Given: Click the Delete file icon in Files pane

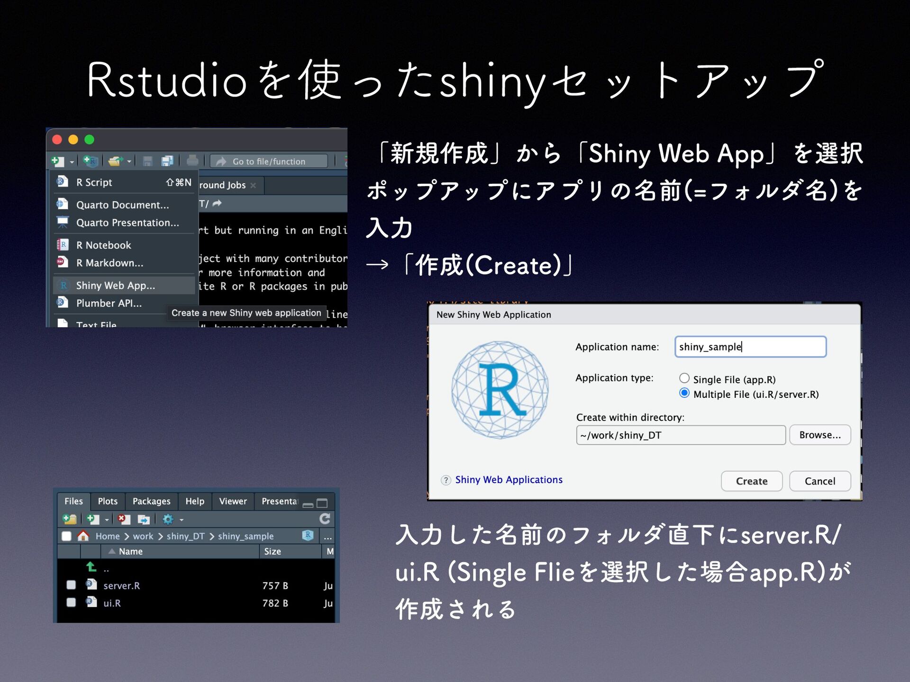Looking at the screenshot, I should pyautogui.click(x=124, y=519).
